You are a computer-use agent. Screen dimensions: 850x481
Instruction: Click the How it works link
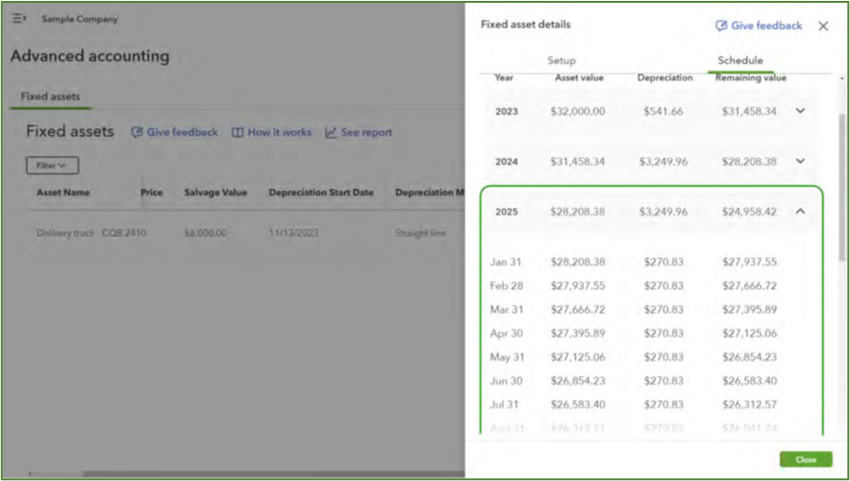point(277,133)
